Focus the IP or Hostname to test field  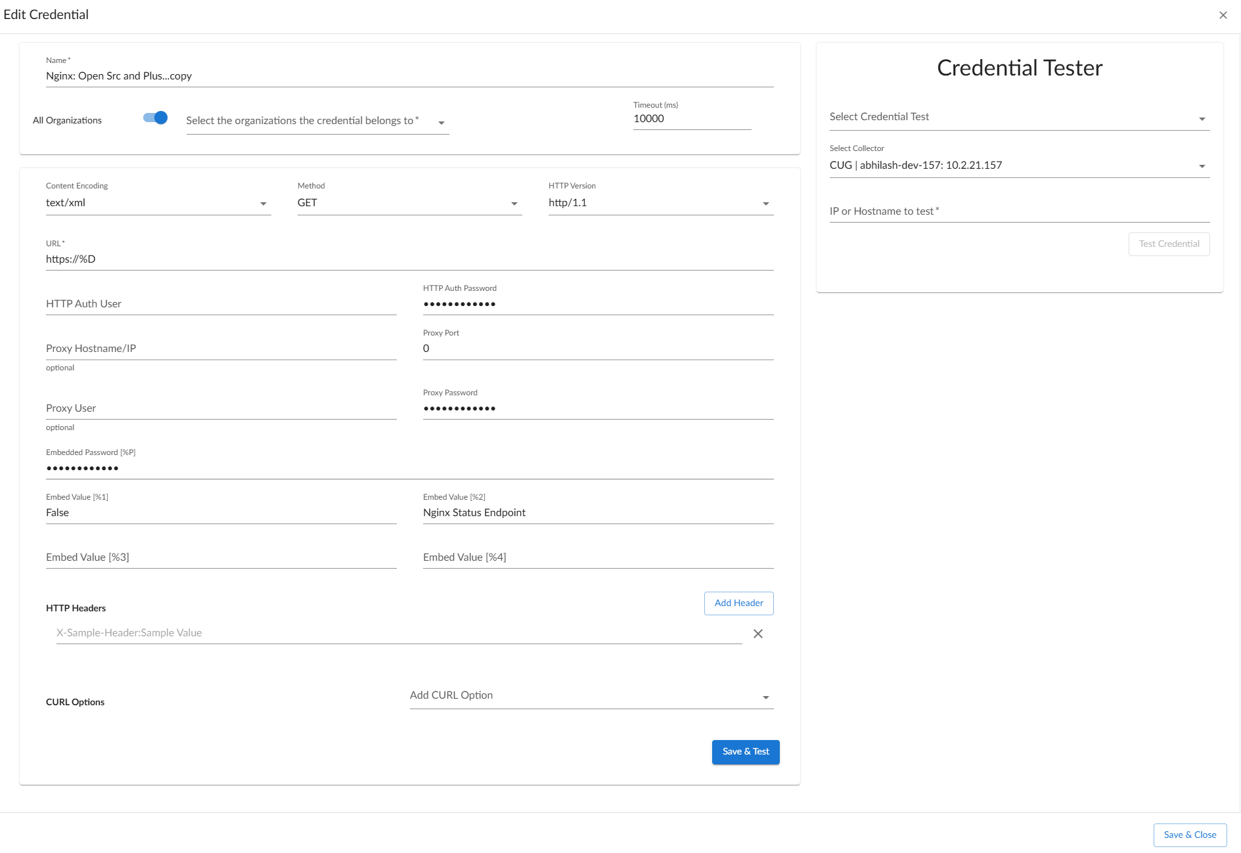click(1018, 211)
